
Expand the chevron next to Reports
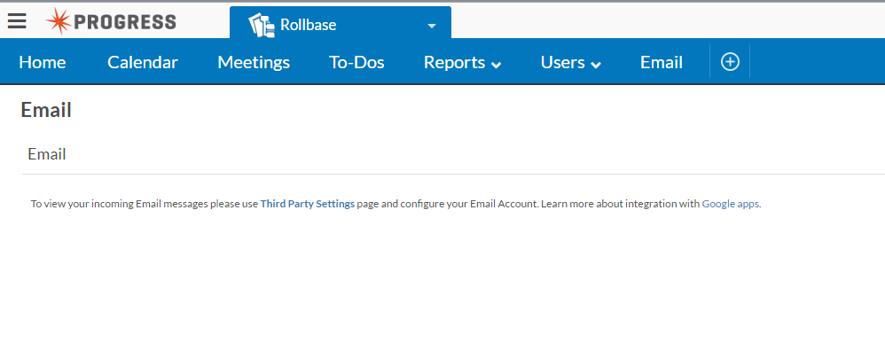497,64
